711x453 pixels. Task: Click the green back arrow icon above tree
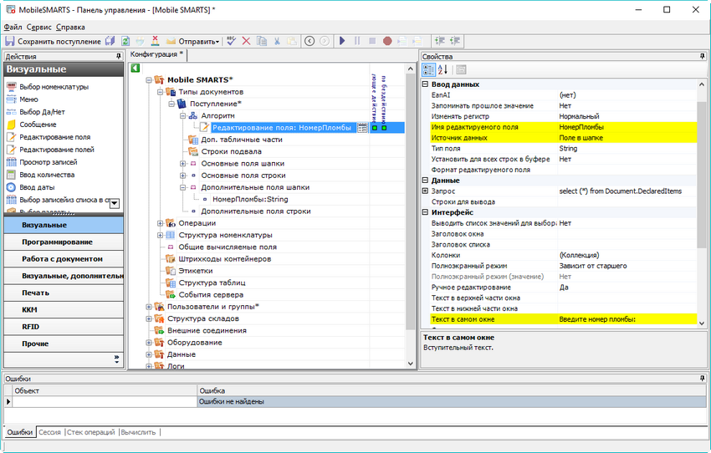(x=136, y=68)
